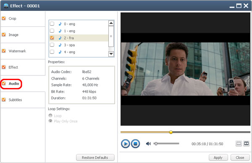
Task: Toggle the Subtitles checkbox
Action: [4, 100]
